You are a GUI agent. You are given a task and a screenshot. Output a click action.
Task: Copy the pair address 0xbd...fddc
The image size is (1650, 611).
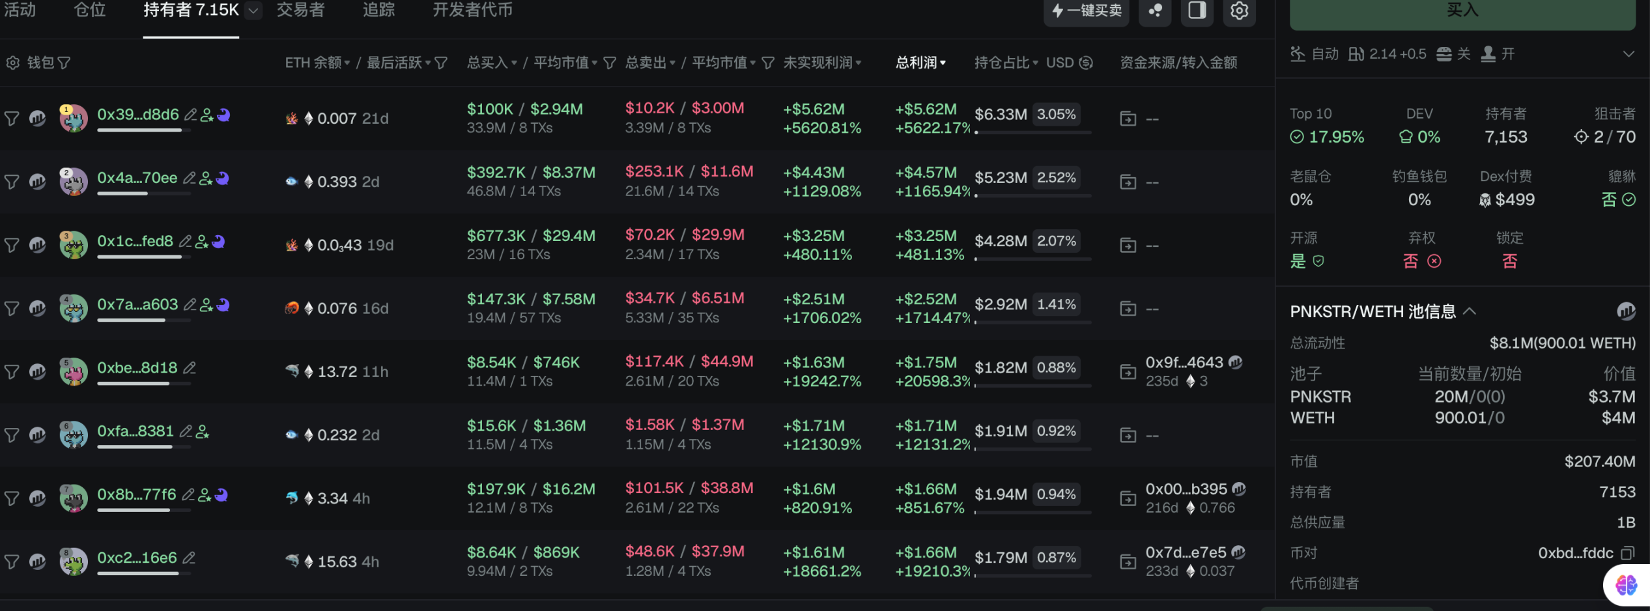coord(1627,553)
